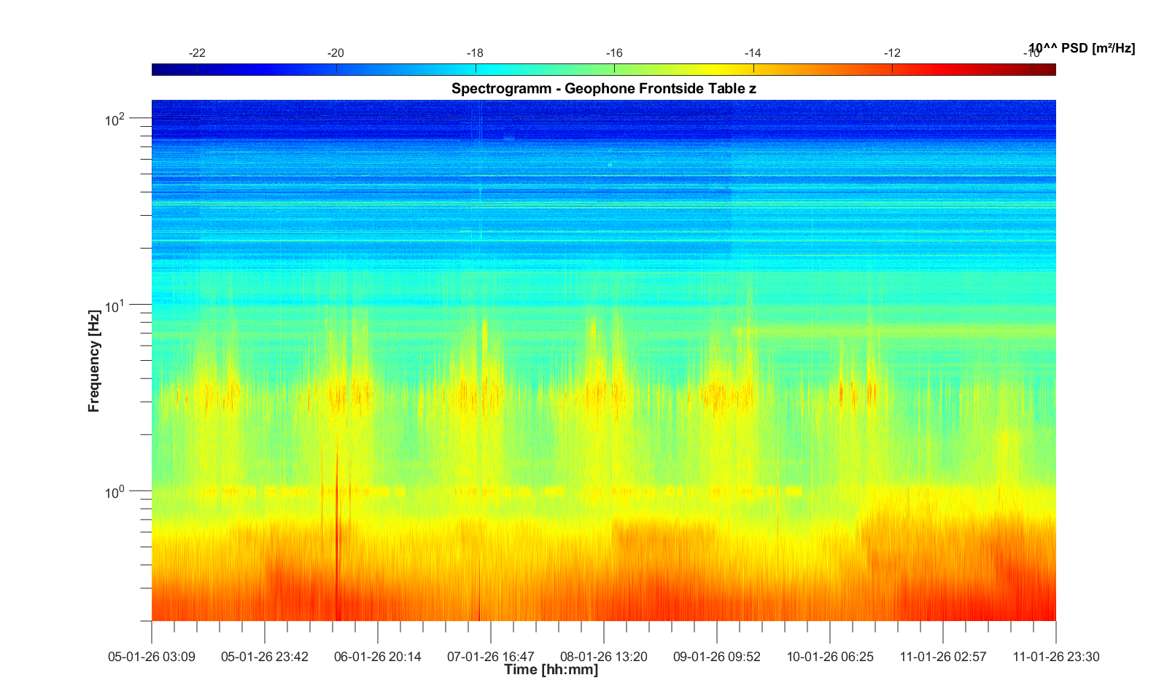This screenshot has height=691, width=1167.
Task: Click the '10-01-26 06:25' time label
Action: pyautogui.click(x=829, y=657)
